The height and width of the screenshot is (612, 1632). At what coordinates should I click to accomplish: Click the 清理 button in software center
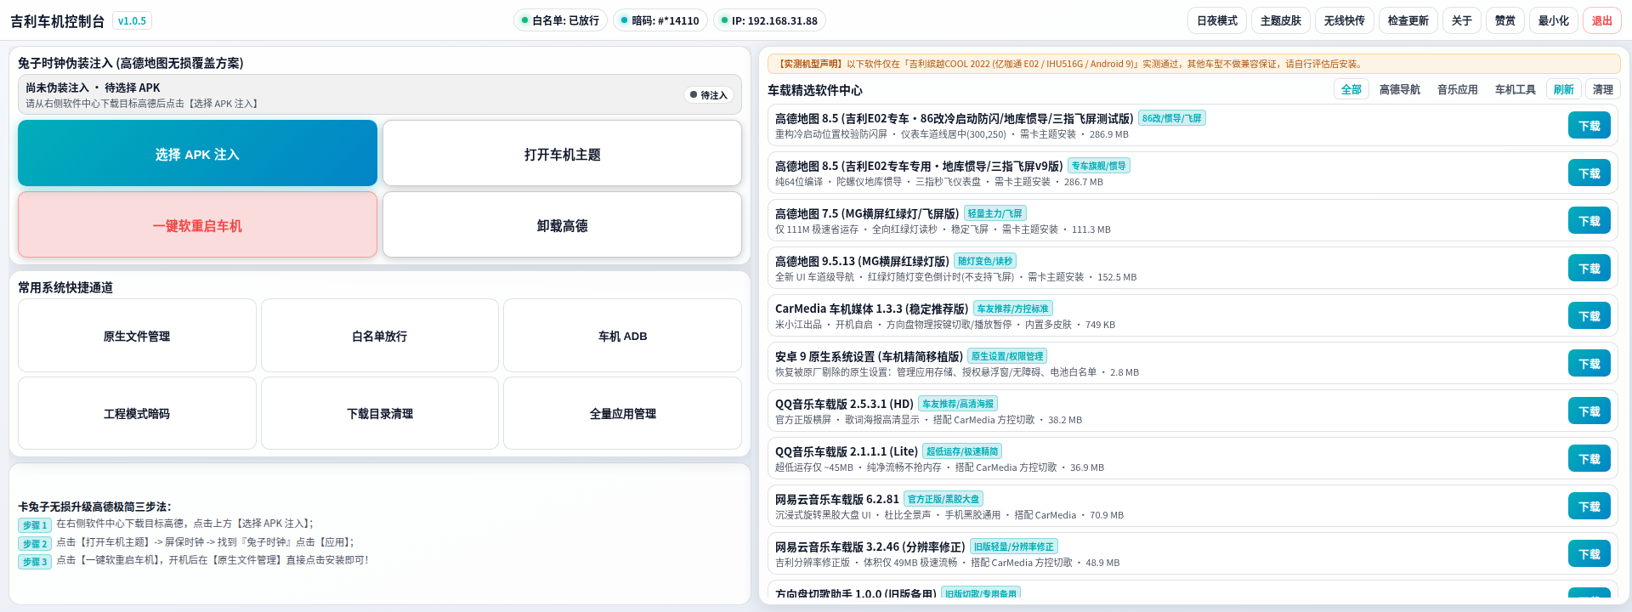(x=1603, y=89)
